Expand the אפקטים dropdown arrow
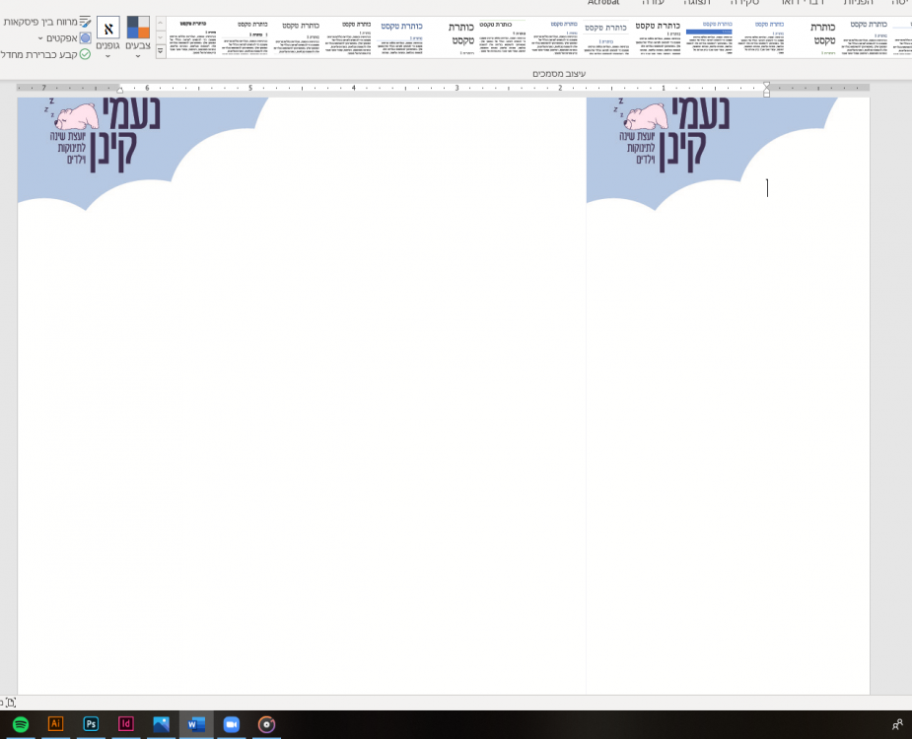Viewport: 912px width, 739px height. 40,39
